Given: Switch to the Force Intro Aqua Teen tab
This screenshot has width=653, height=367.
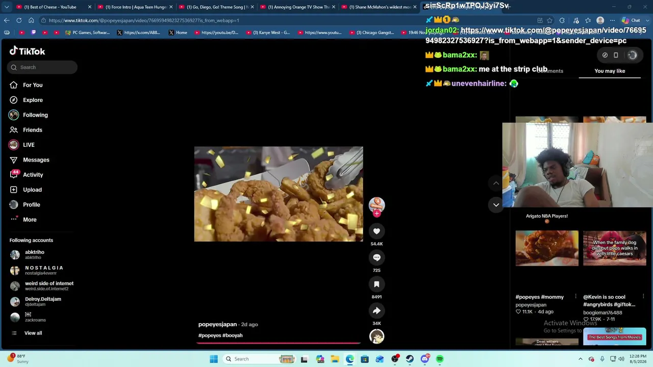Looking at the screenshot, I should (135, 7).
